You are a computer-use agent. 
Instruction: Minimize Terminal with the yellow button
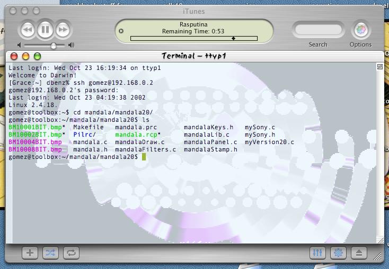click(25, 56)
